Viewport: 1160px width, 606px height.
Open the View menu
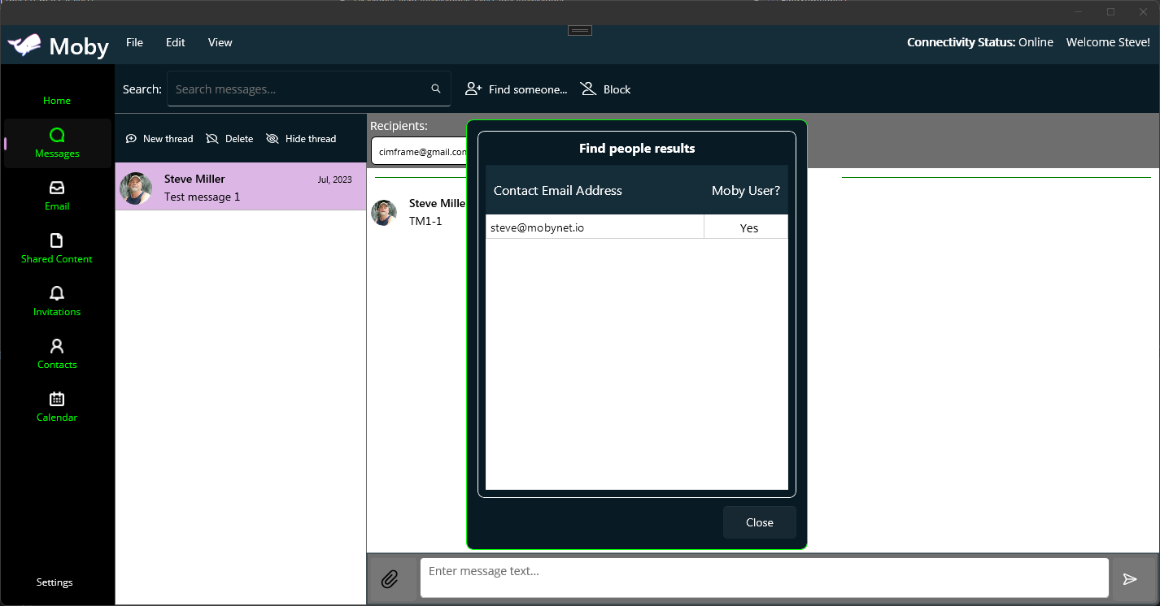click(220, 42)
